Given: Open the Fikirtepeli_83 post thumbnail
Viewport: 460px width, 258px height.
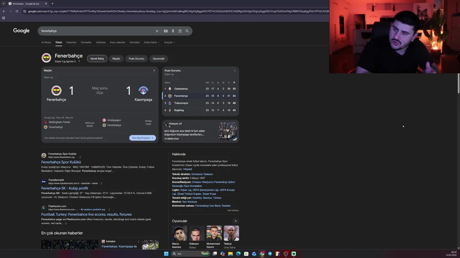Looking at the screenshot, I should pos(227,131).
